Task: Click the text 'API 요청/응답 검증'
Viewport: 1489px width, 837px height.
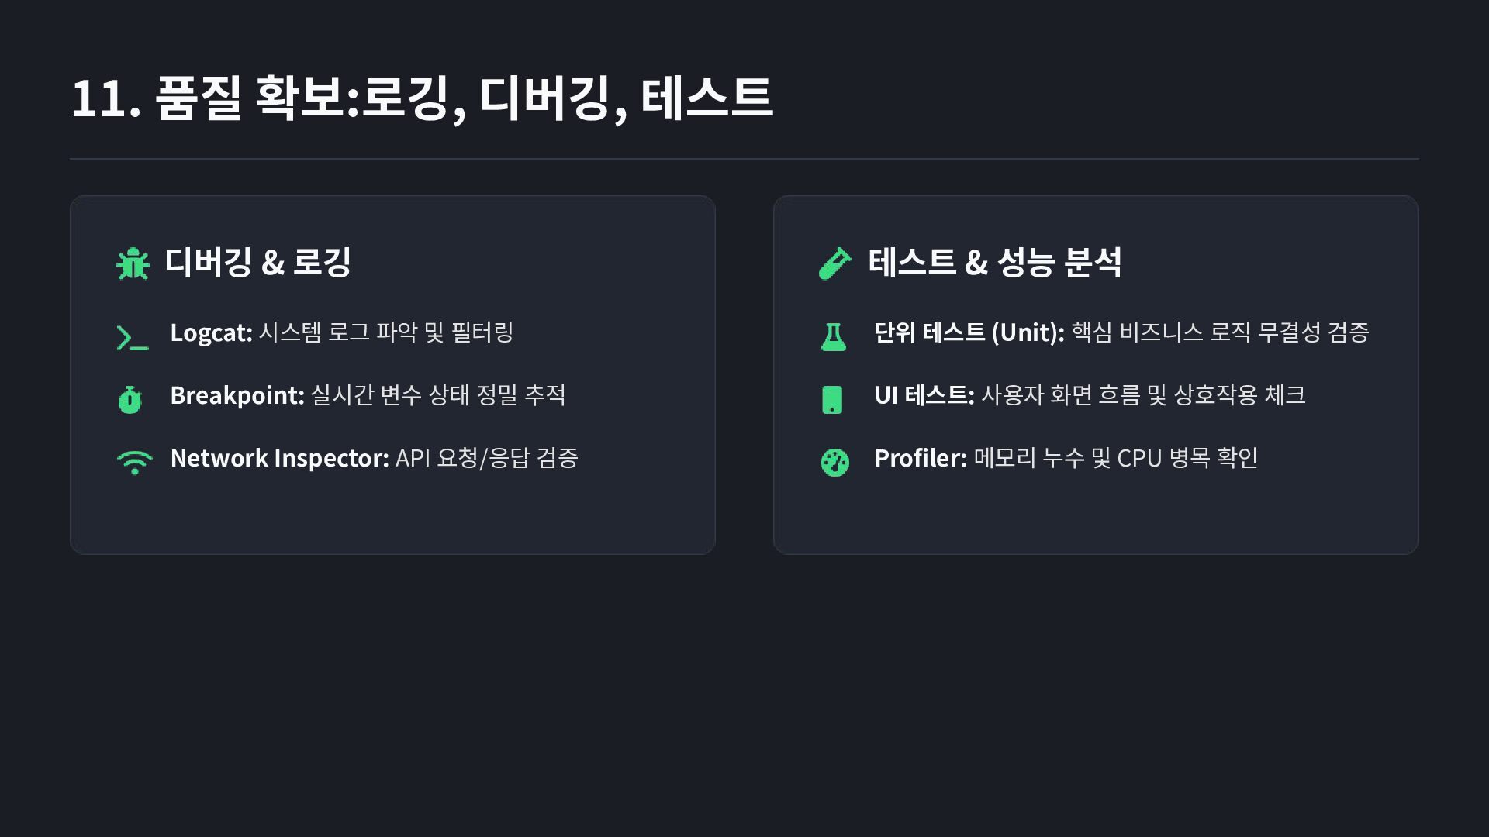Action: pyautogui.click(x=487, y=458)
